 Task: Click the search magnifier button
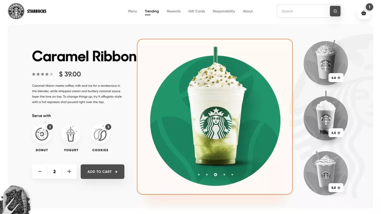point(335,11)
